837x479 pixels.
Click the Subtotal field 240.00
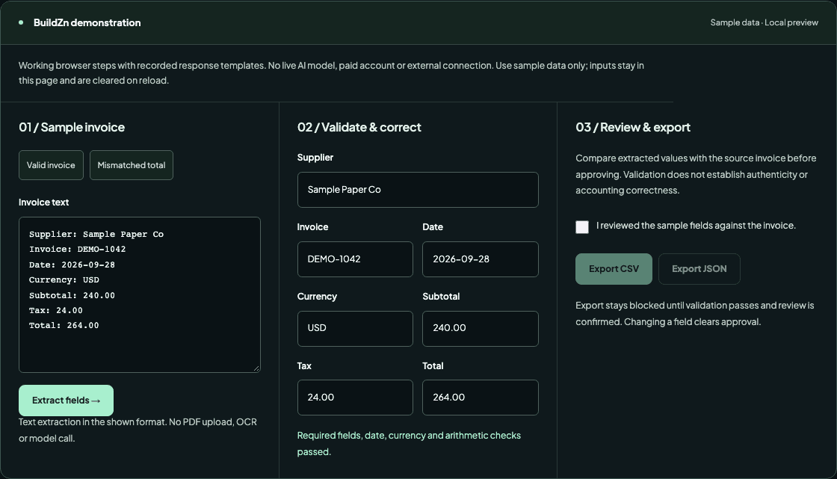tap(481, 328)
